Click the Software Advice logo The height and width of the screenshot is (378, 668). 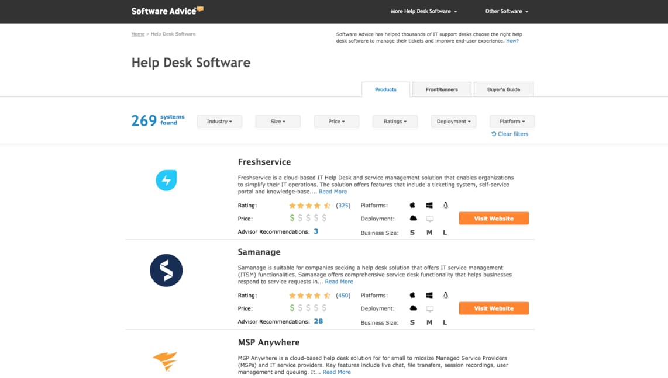click(x=167, y=11)
